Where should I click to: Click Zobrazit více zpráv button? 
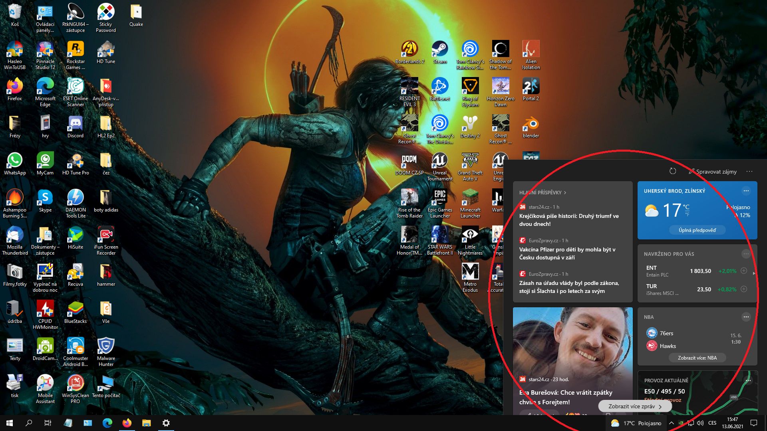[x=634, y=407]
